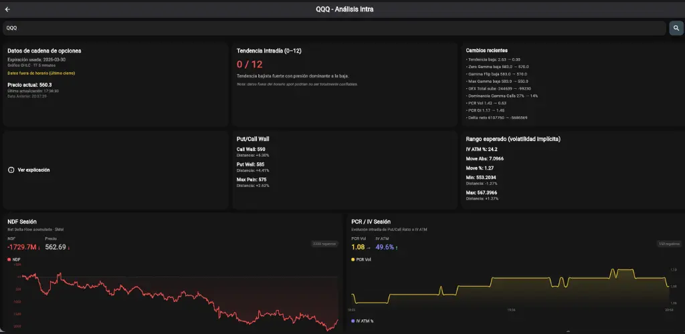Select the 'QQQ - Análisis Intra' page title

click(345, 9)
